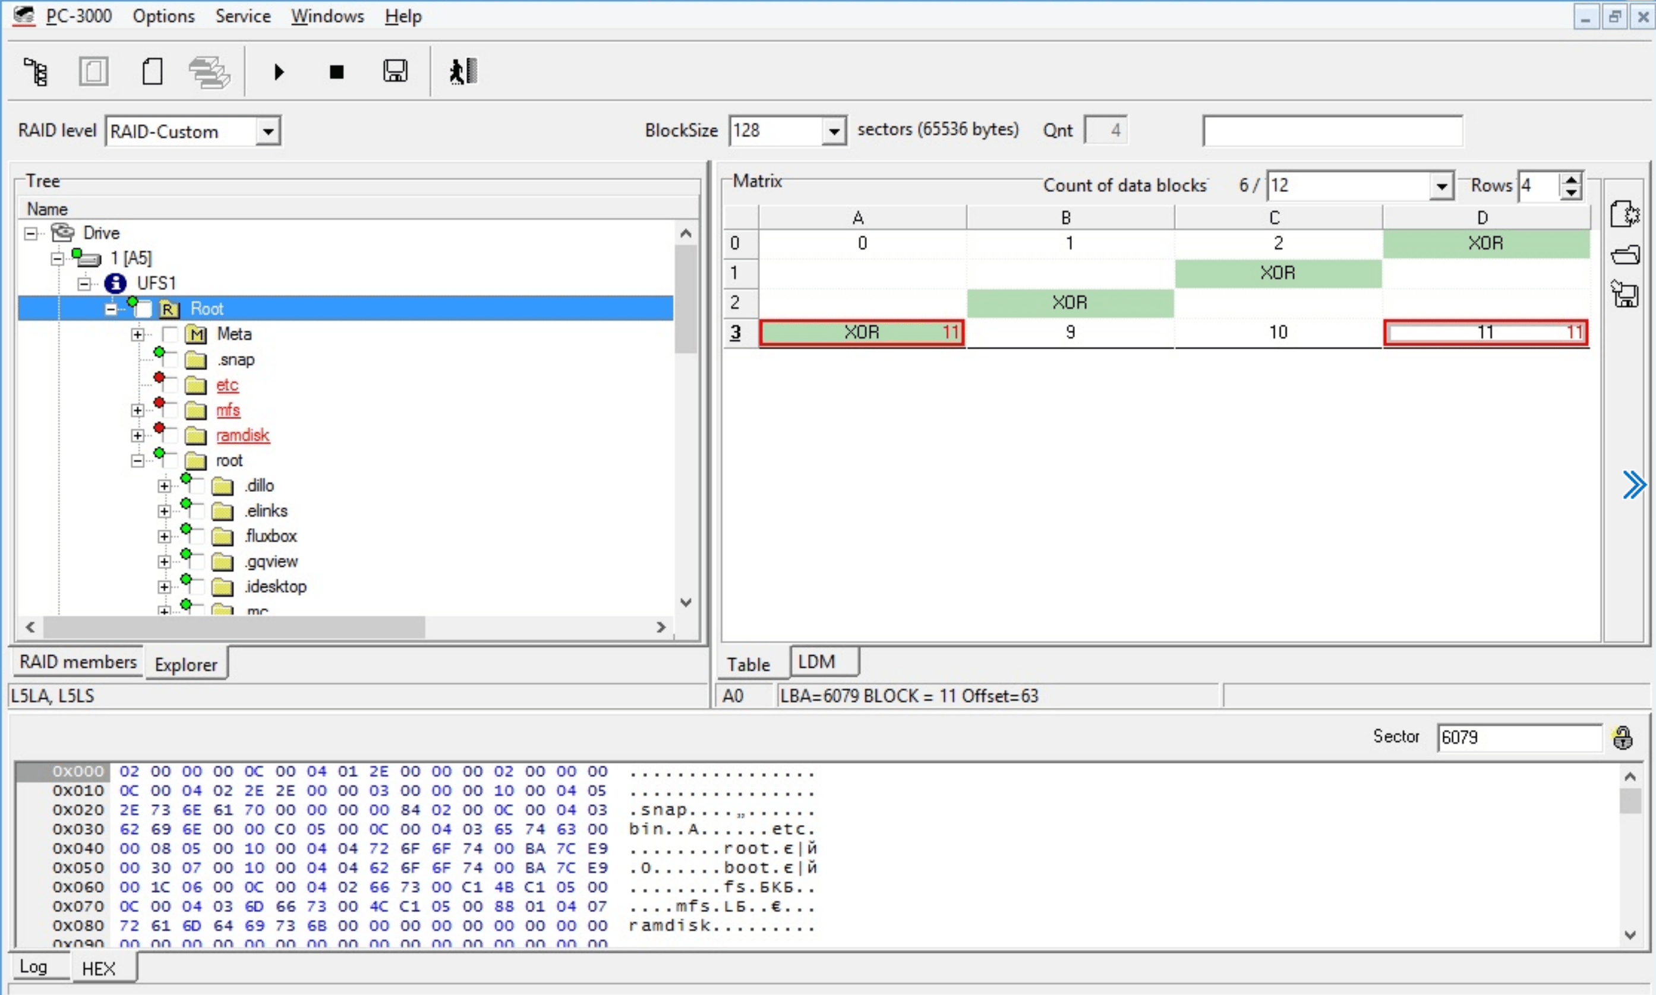This screenshot has width=1656, height=995.
Task: Collapse the UFS1 tree node
Action: tap(84, 285)
